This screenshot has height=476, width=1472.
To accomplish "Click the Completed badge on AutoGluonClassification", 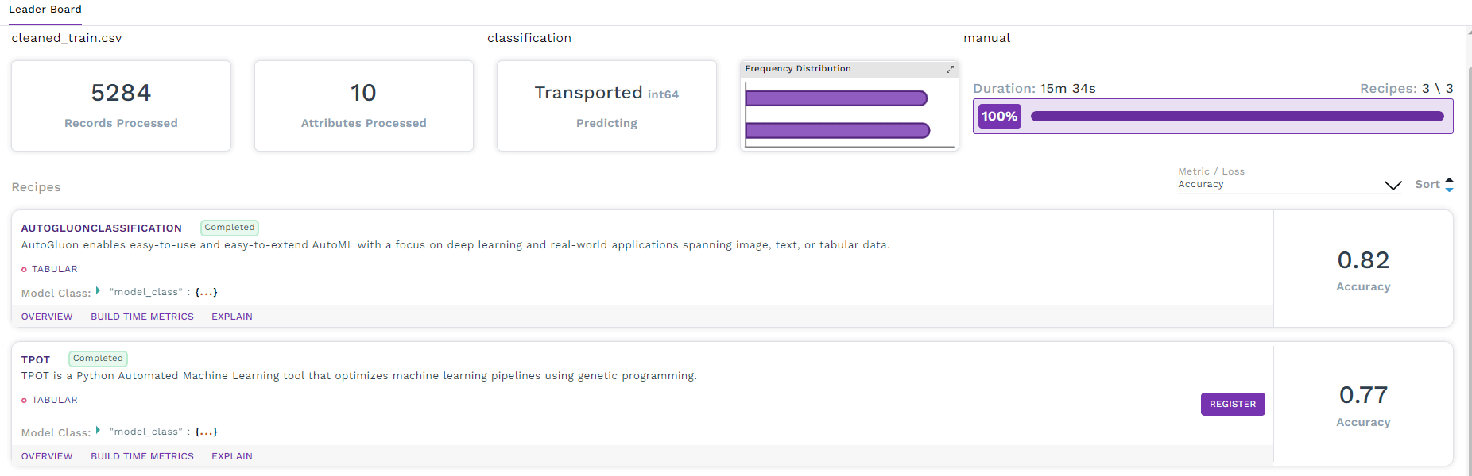I will click(x=230, y=228).
